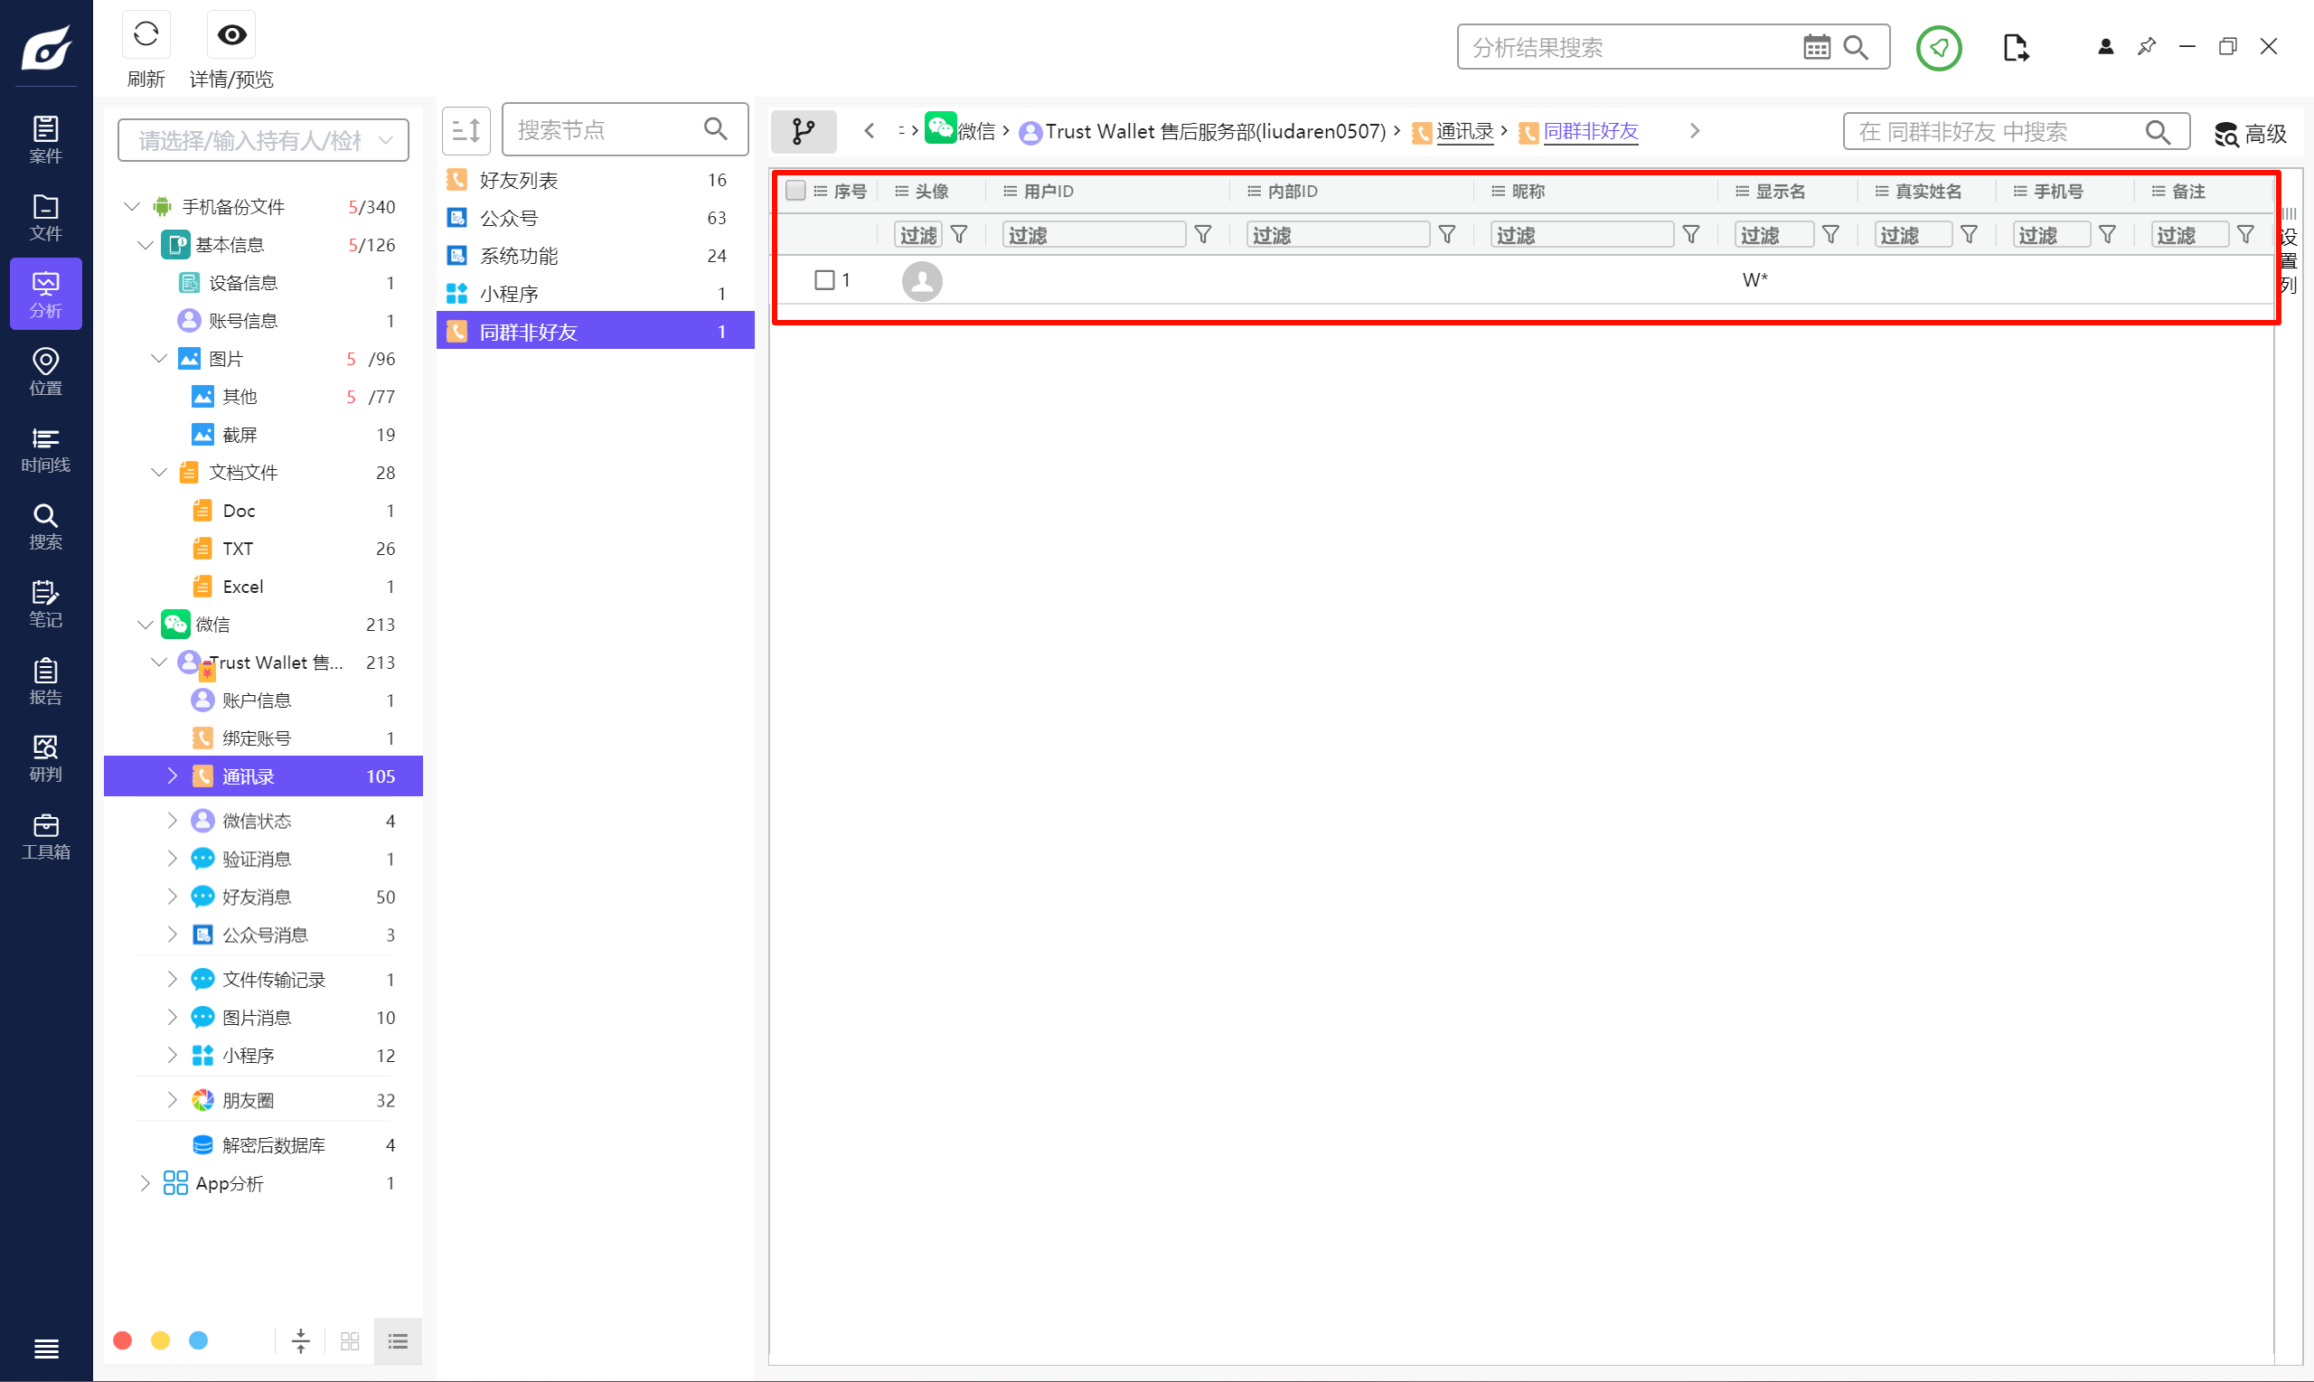Click the 在 同群非好友 中搜索 field
This screenshot has width=2314, height=1382.
pos(2015,131)
